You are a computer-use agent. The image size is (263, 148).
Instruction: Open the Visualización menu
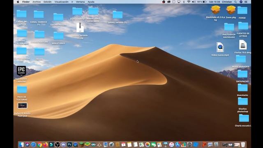pyautogui.click(x=61, y=2)
